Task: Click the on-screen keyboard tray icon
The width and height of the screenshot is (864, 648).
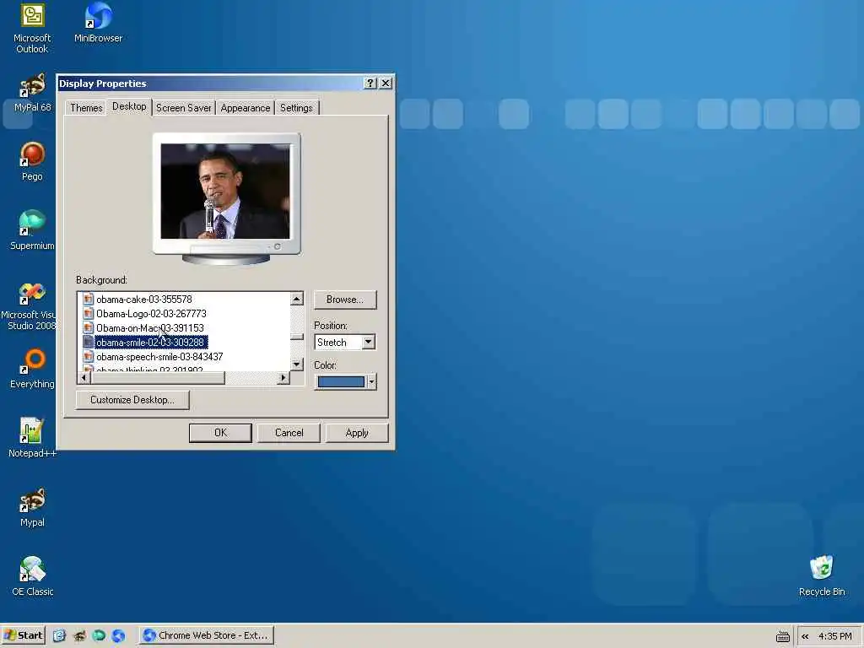Action: [x=782, y=636]
